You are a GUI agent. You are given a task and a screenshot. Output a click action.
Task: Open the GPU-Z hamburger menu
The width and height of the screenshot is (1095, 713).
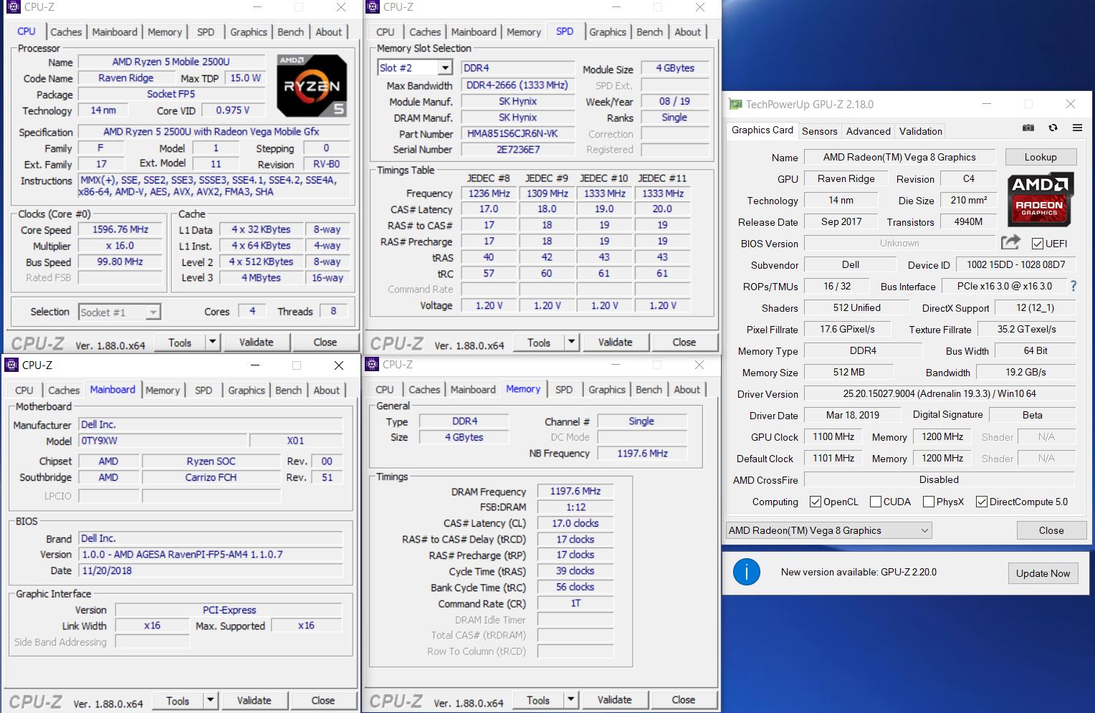click(1077, 128)
